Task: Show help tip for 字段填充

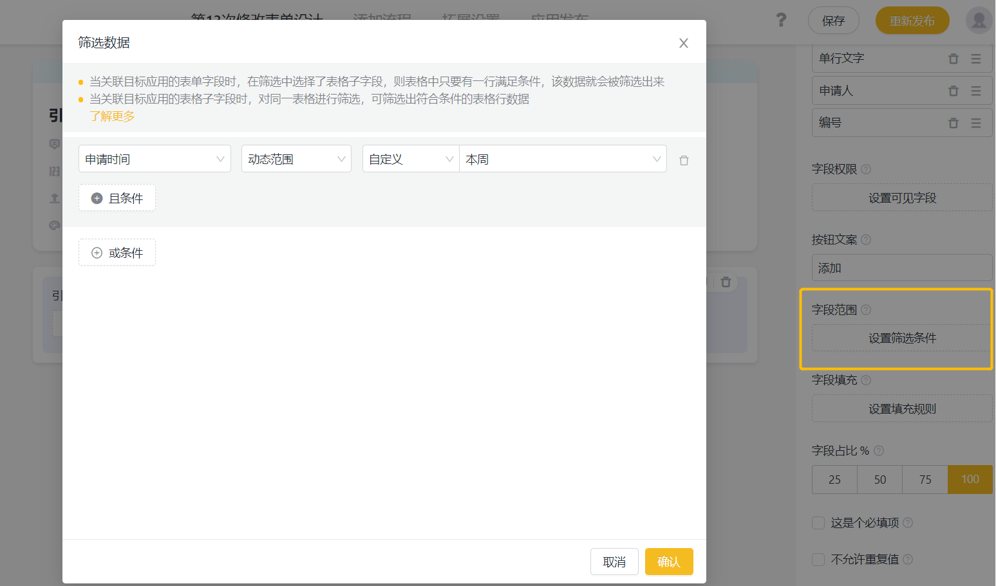Action: pyautogui.click(x=866, y=380)
